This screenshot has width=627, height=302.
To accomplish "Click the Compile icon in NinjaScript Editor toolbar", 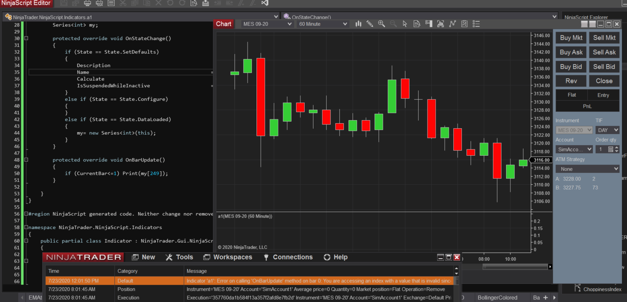I will click(x=205, y=3).
